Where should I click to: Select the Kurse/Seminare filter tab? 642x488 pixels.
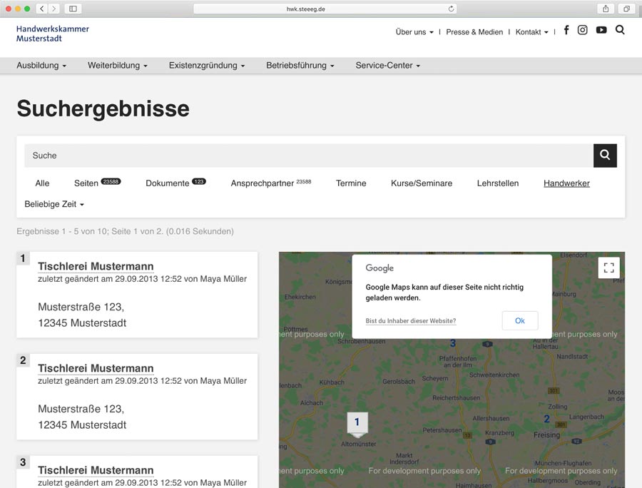click(x=421, y=183)
